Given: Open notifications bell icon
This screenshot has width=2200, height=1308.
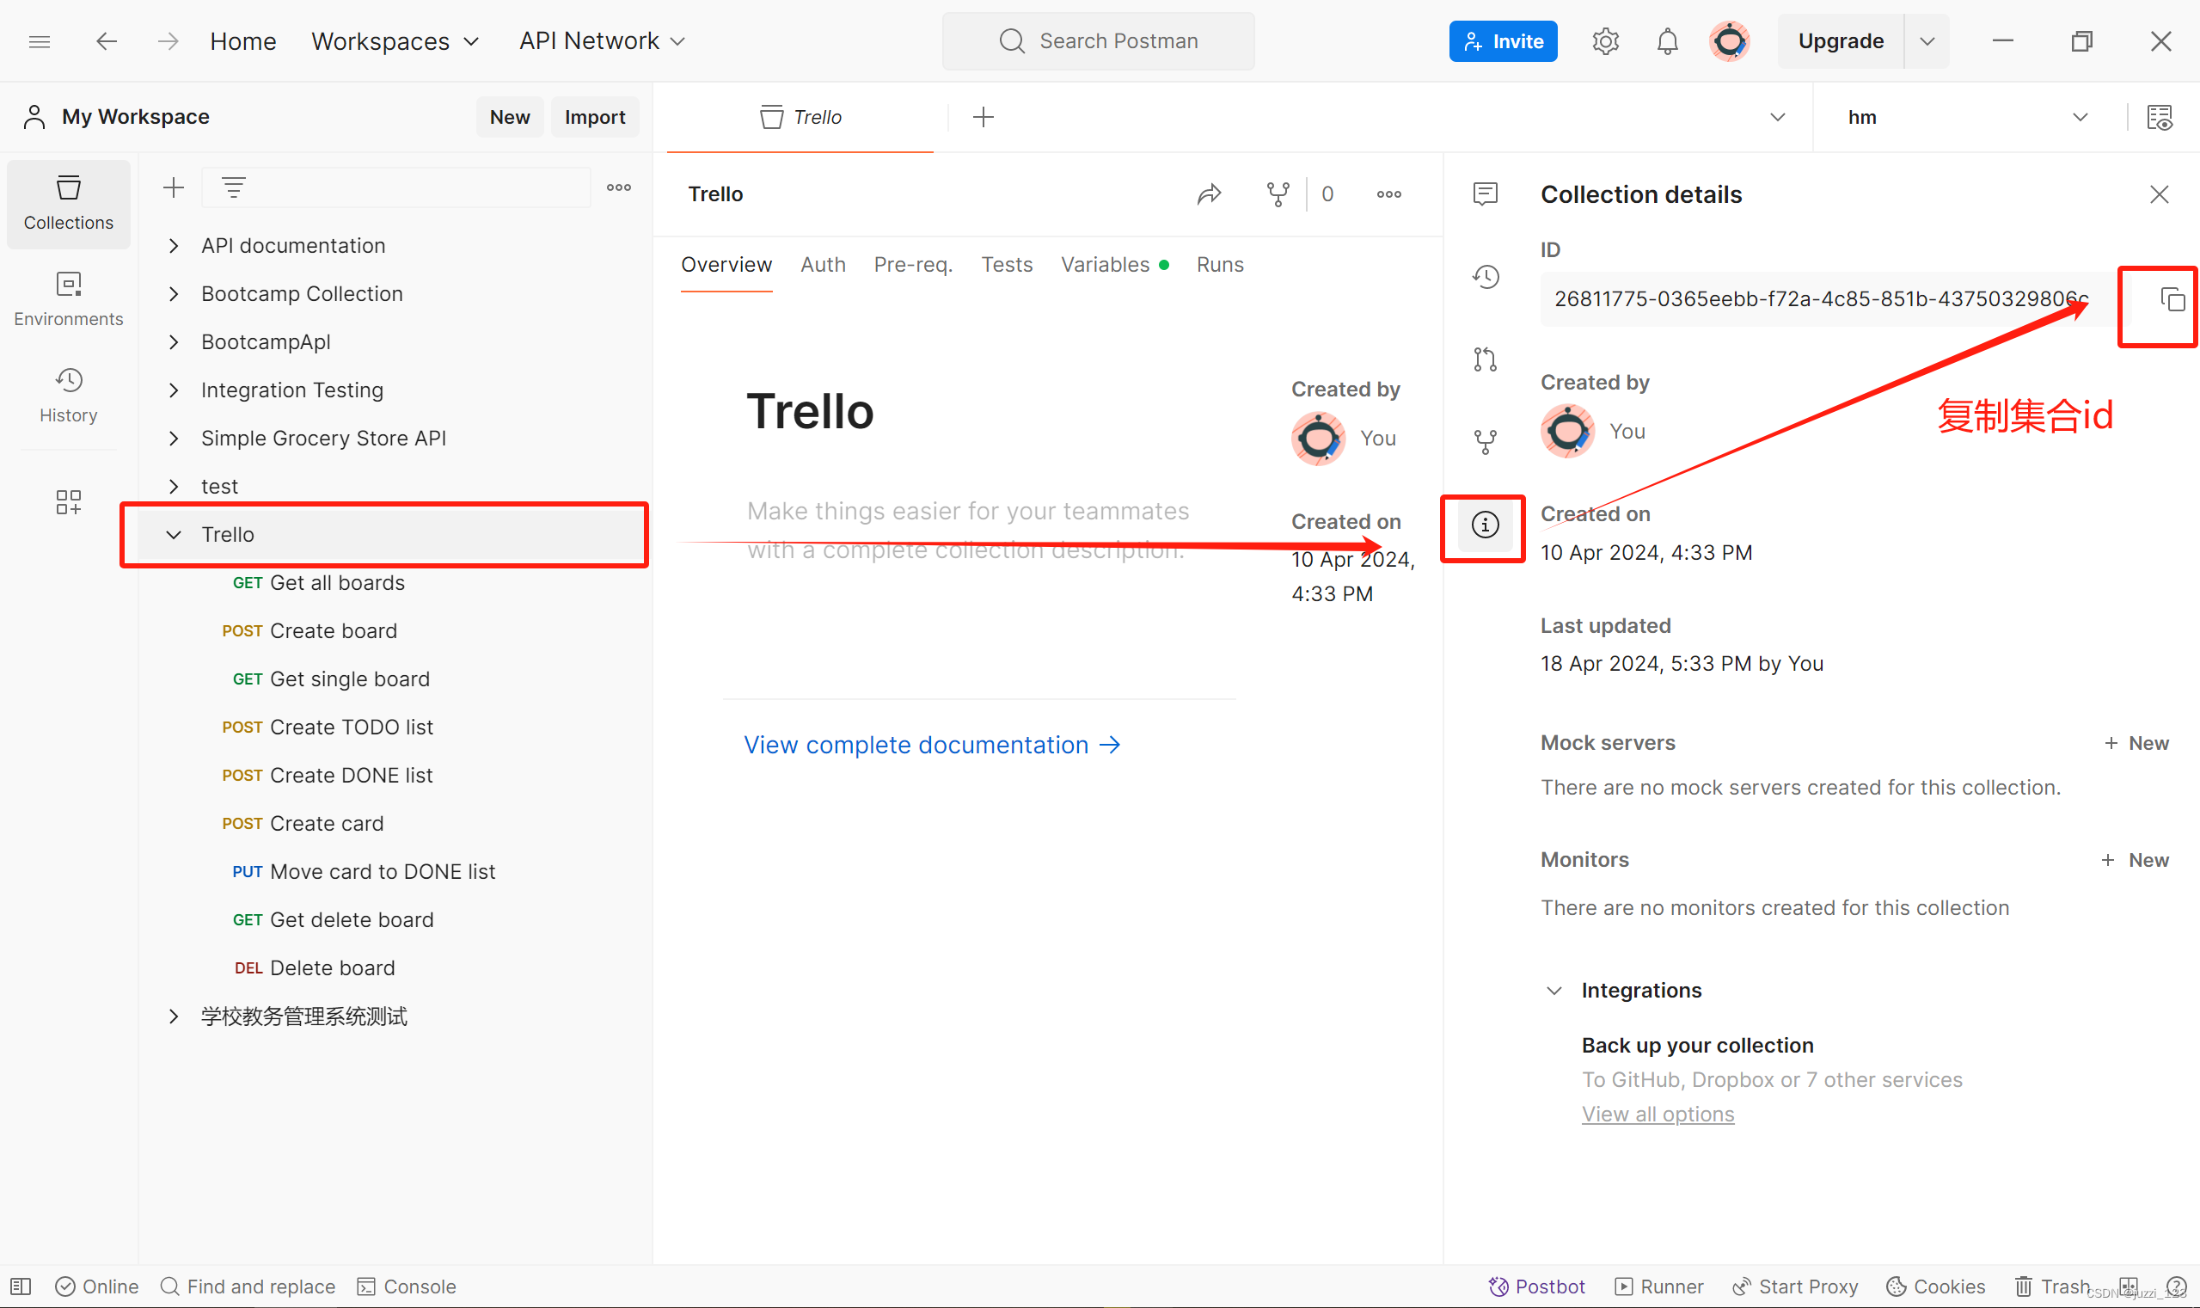Looking at the screenshot, I should coord(1667,41).
